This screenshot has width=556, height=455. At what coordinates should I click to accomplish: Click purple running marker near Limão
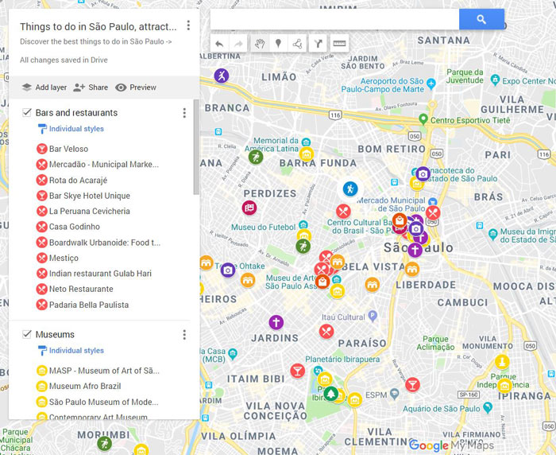pyautogui.click(x=222, y=76)
